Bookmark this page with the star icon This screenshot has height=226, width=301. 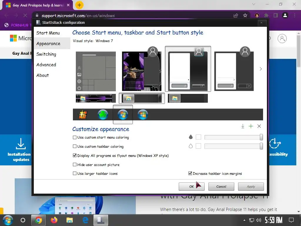click(x=245, y=15)
